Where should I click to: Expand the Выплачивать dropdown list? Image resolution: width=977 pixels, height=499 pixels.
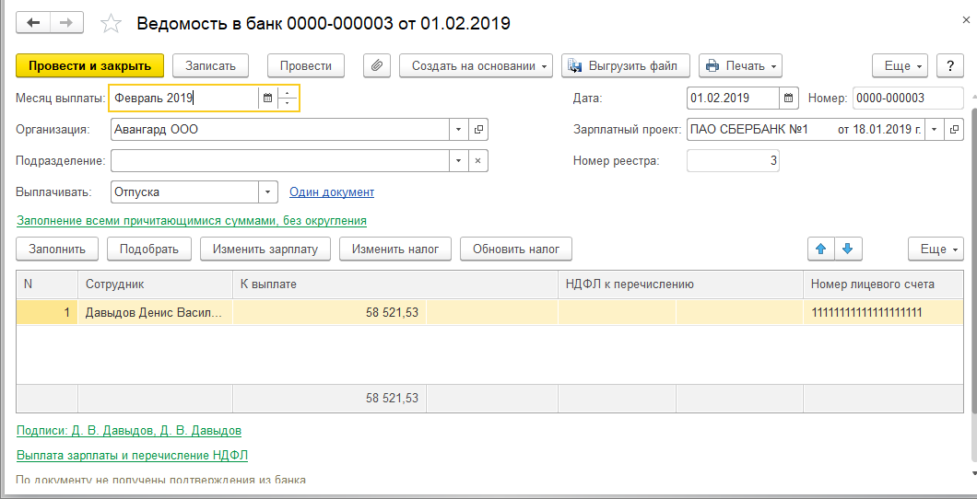(268, 192)
